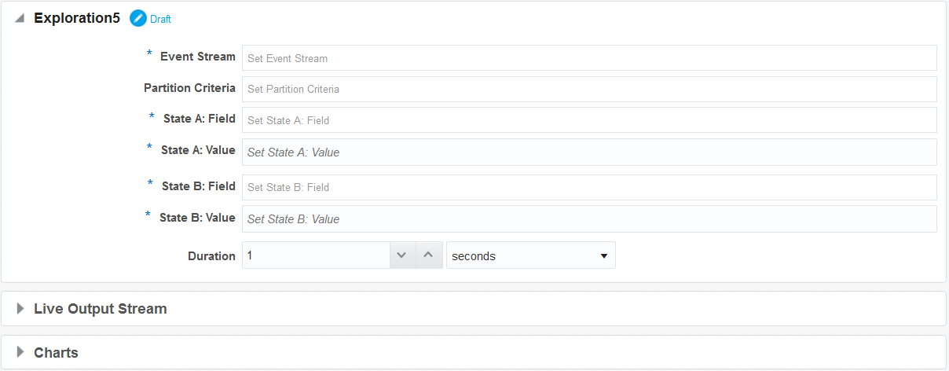This screenshot has height=371, width=949.
Task: Click the blue pencil Draft icon
Action: tap(138, 18)
